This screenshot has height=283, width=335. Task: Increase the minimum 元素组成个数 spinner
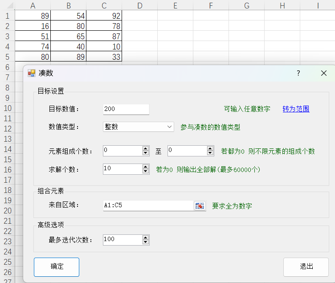click(146, 149)
